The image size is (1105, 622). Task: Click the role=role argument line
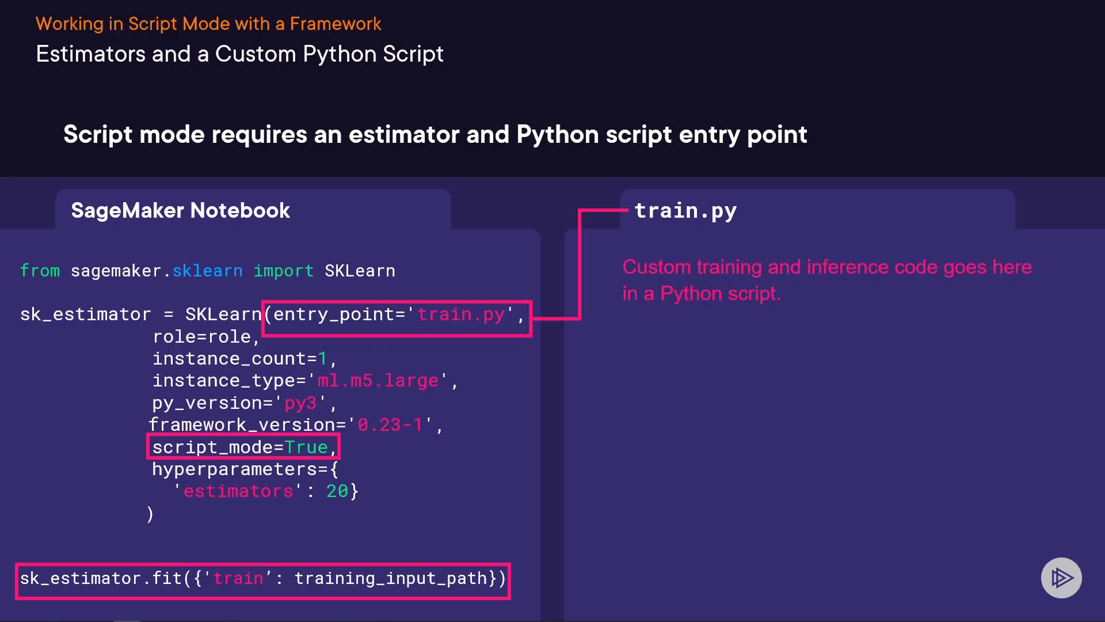coord(205,337)
